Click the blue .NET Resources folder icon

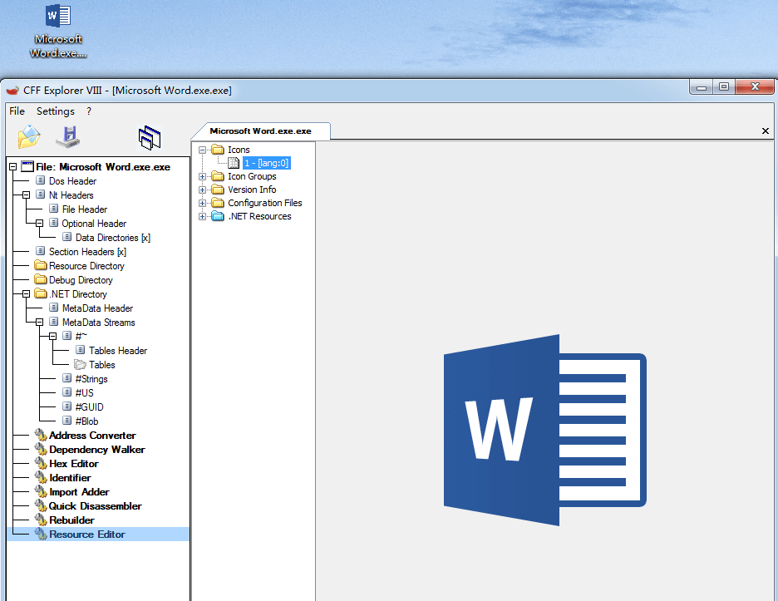coord(217,216)
